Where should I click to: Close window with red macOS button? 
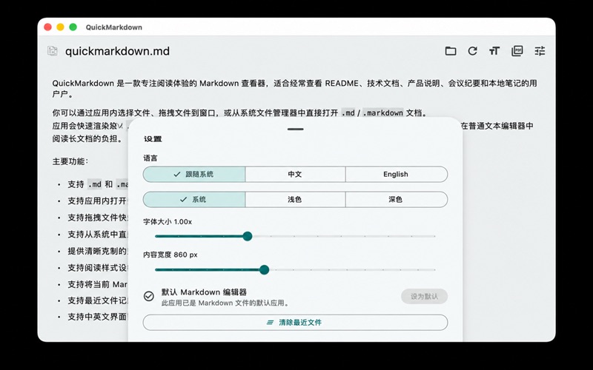click(x=47, y=27)
